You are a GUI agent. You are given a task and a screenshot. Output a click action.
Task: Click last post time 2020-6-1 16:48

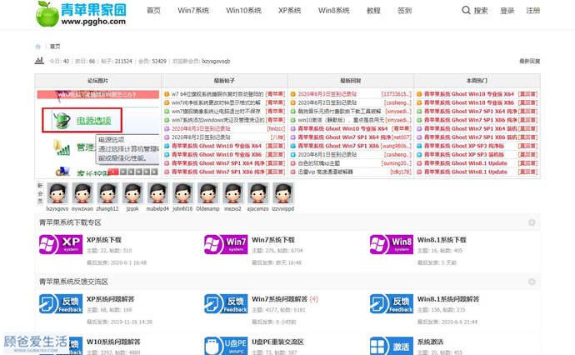click(x=127, y=263)
